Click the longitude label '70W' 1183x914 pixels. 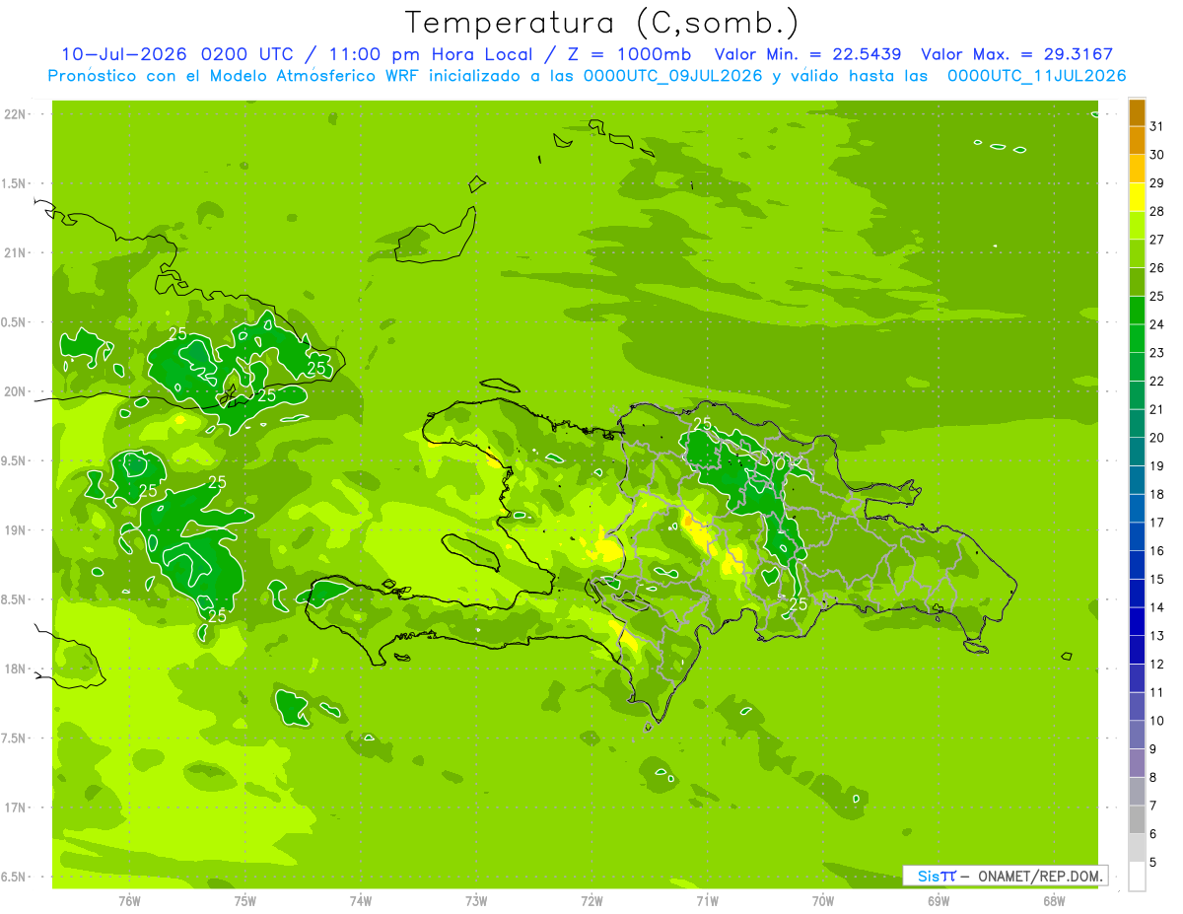[x=823, y=901]
